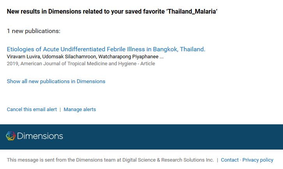Screen dimensions: 283x169
Task: Open the Manage alerts link
Action: (80, 110)
